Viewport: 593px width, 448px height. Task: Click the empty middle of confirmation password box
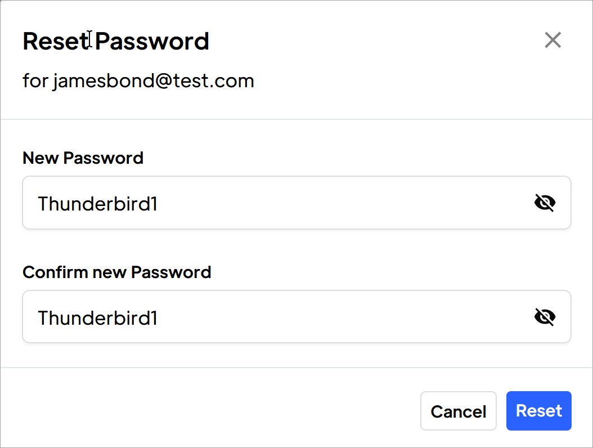point(340,317)
